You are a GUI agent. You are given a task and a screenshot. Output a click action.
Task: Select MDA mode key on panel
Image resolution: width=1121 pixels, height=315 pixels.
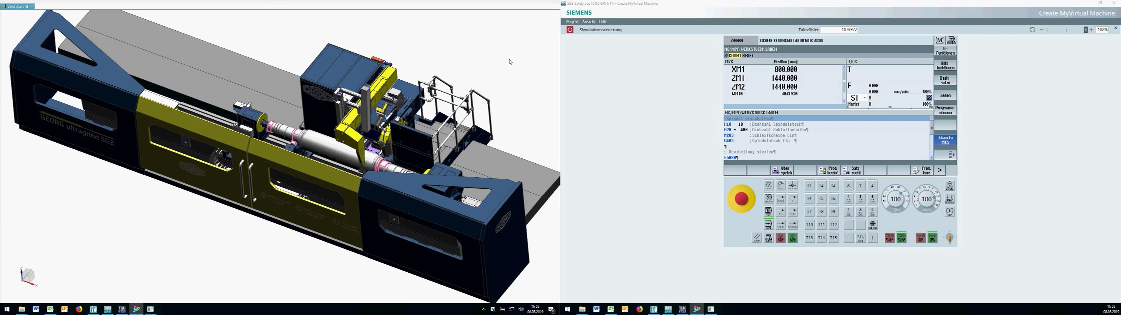(x=769, y=211)
